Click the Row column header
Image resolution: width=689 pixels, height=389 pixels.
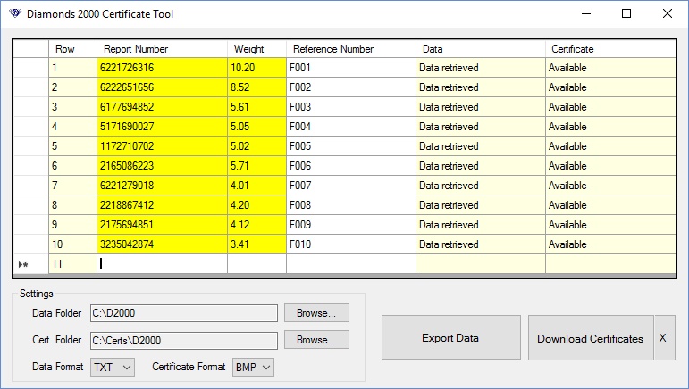72,49
